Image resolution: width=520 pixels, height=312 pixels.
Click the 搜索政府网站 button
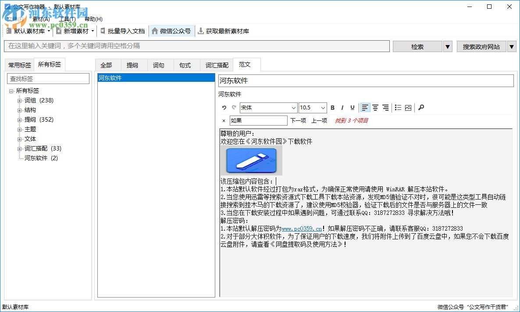[x=481, y=47]
